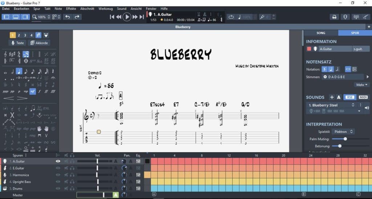
Task: Select the quarter note duration
Action: point(19,71)
